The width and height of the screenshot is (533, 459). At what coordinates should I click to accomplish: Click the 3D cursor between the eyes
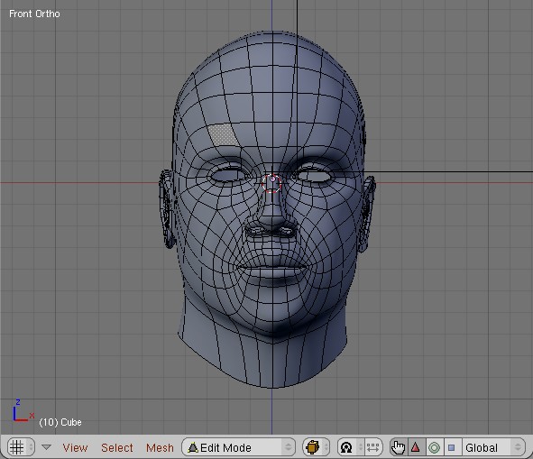(x=272, y=183)
